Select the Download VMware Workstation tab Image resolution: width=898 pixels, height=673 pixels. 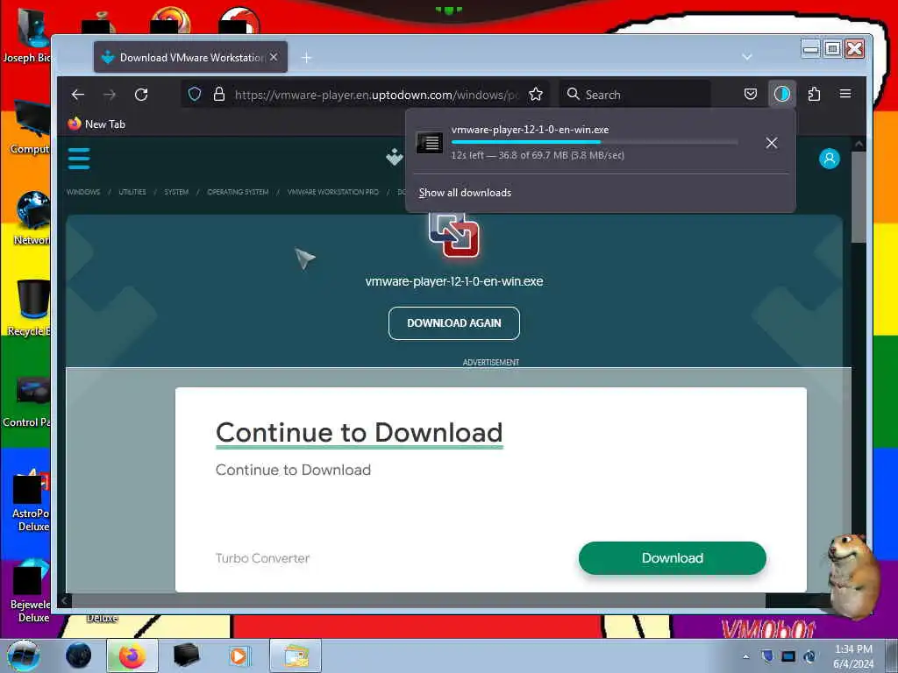190,57
